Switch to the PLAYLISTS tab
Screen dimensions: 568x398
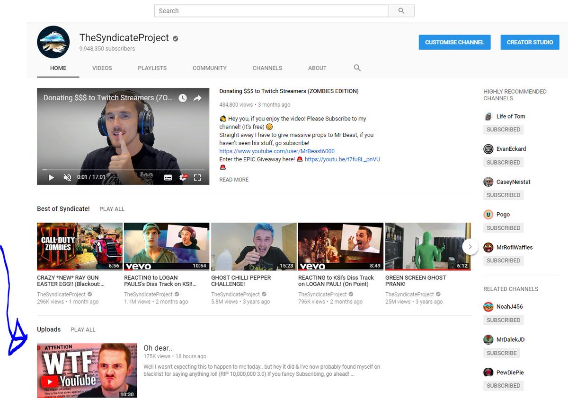[152, 68]
